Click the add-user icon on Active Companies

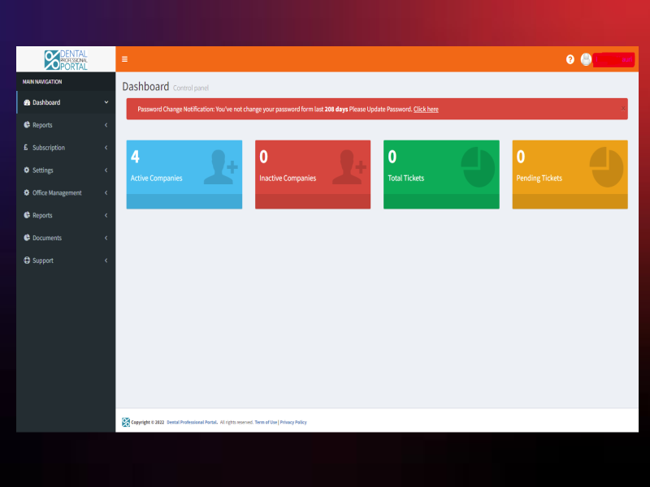pos(220,166)
